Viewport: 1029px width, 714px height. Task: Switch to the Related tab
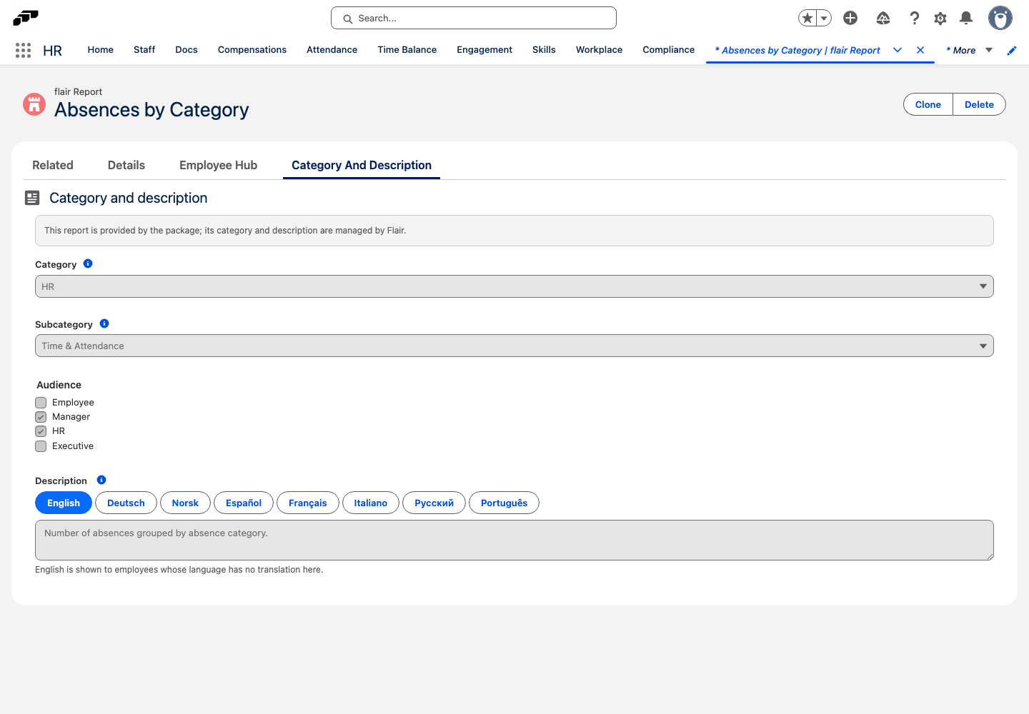[x=53, y=165]
